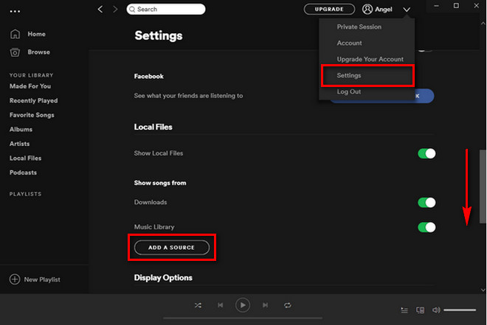Click the Search field

pos(166,10)
